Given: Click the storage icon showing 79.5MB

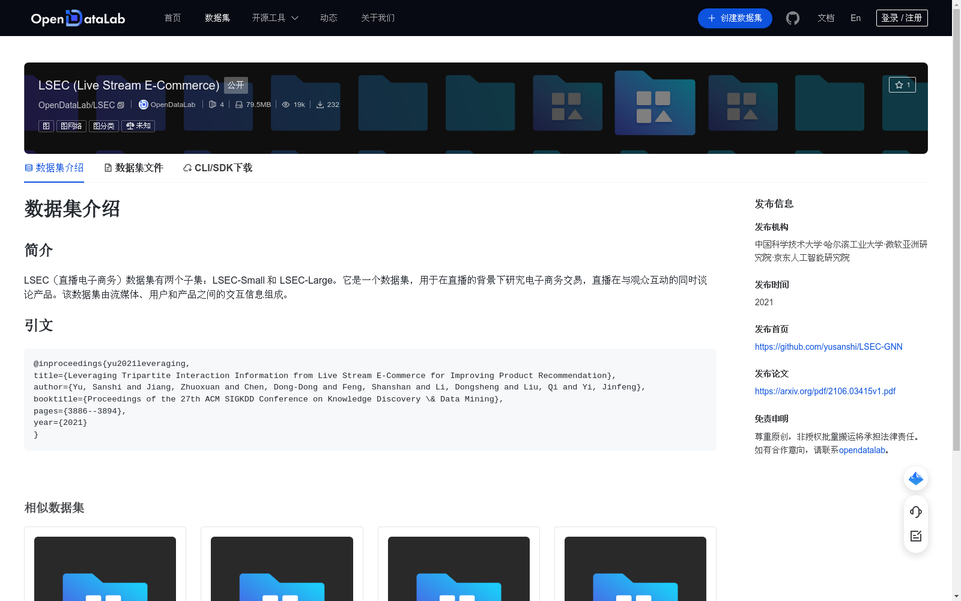Looking at the screenshot, I should [x=239, y=105].
